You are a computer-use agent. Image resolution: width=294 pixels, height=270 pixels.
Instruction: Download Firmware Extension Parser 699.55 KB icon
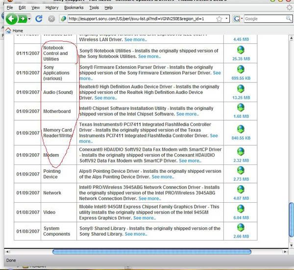tap(241, 70)
